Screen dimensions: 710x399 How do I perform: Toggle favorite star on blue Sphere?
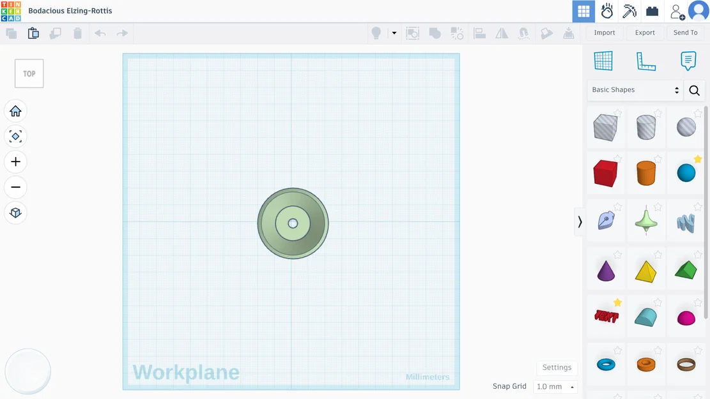coord(698,159)
